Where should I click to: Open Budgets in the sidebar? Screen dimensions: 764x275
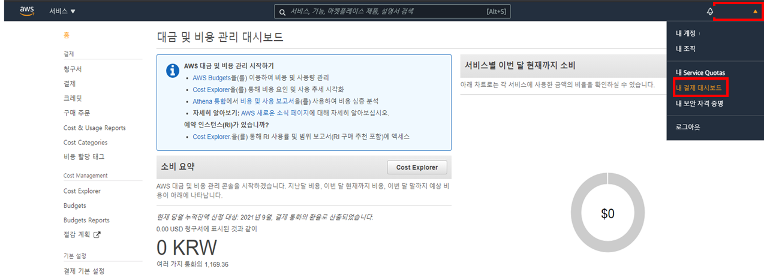coord(75,206)
